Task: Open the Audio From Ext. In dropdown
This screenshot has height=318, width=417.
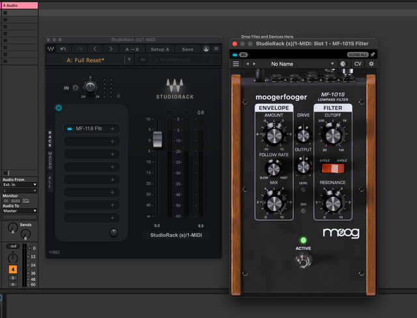Action: pyautogui.click(x=20, y=185)
